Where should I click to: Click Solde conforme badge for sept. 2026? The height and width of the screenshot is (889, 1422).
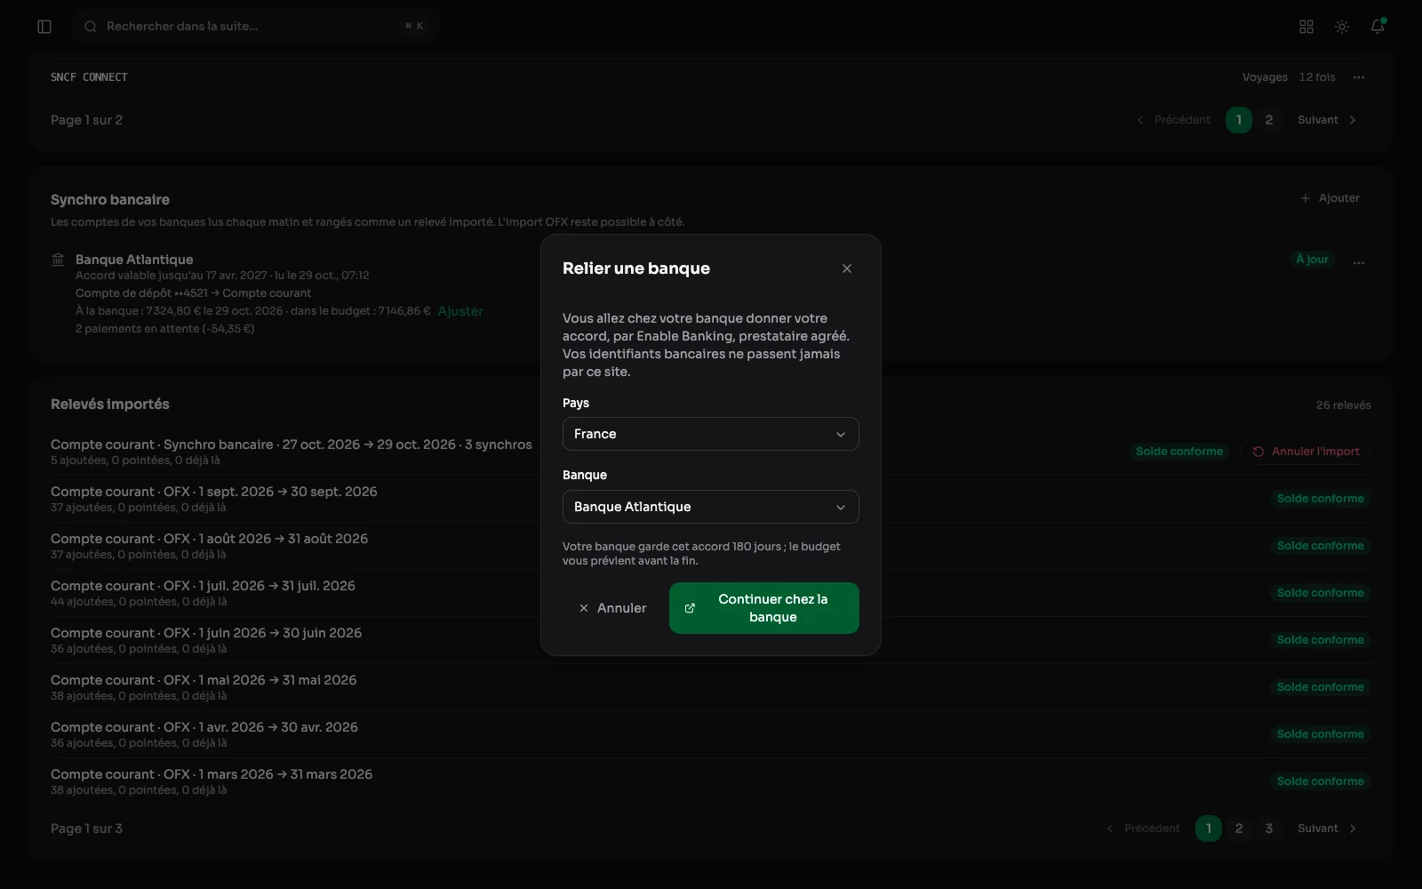pos(1321,499)
